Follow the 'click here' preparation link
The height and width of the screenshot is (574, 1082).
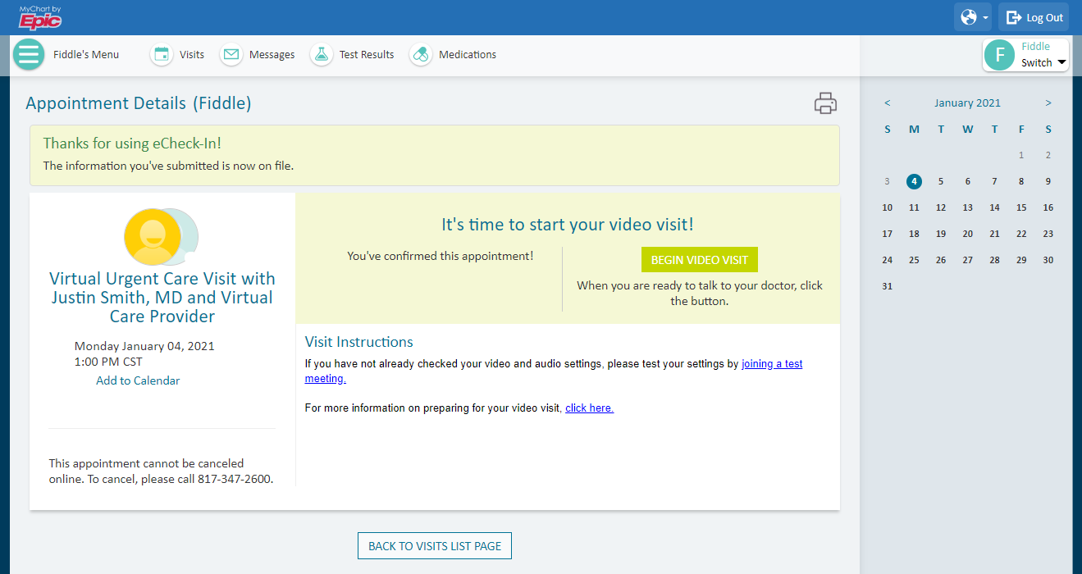coord(589,408)
